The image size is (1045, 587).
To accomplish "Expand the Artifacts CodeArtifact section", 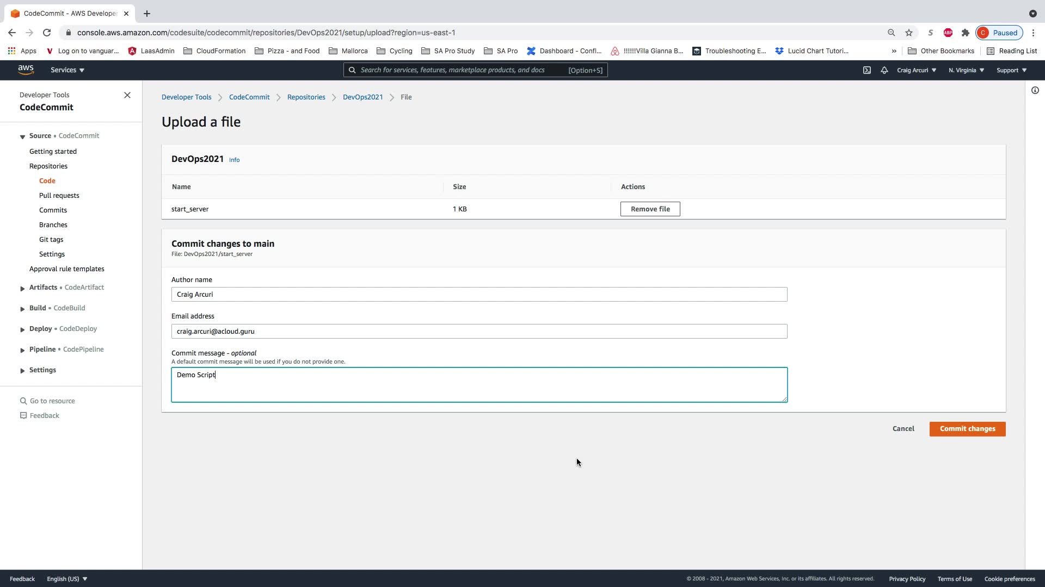I will 22,288.
